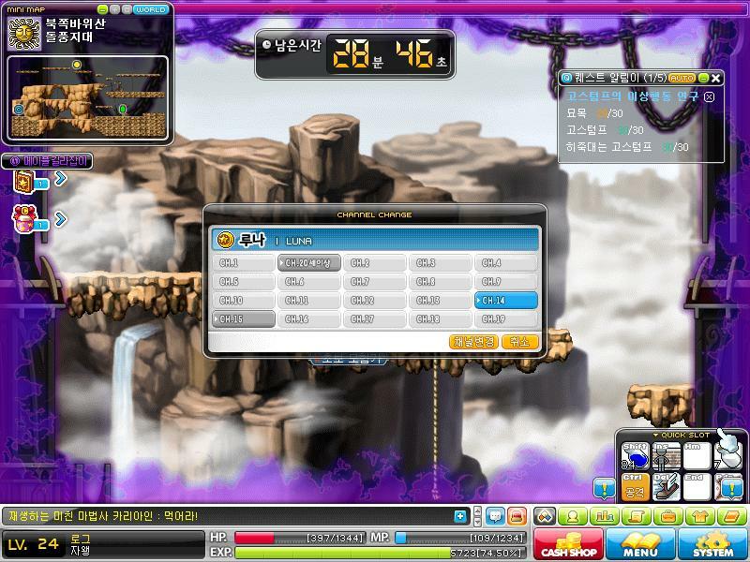750x562 pixels.
Task: Select channel CH.6
Action: pyautogui.click(x=309, y=282)
